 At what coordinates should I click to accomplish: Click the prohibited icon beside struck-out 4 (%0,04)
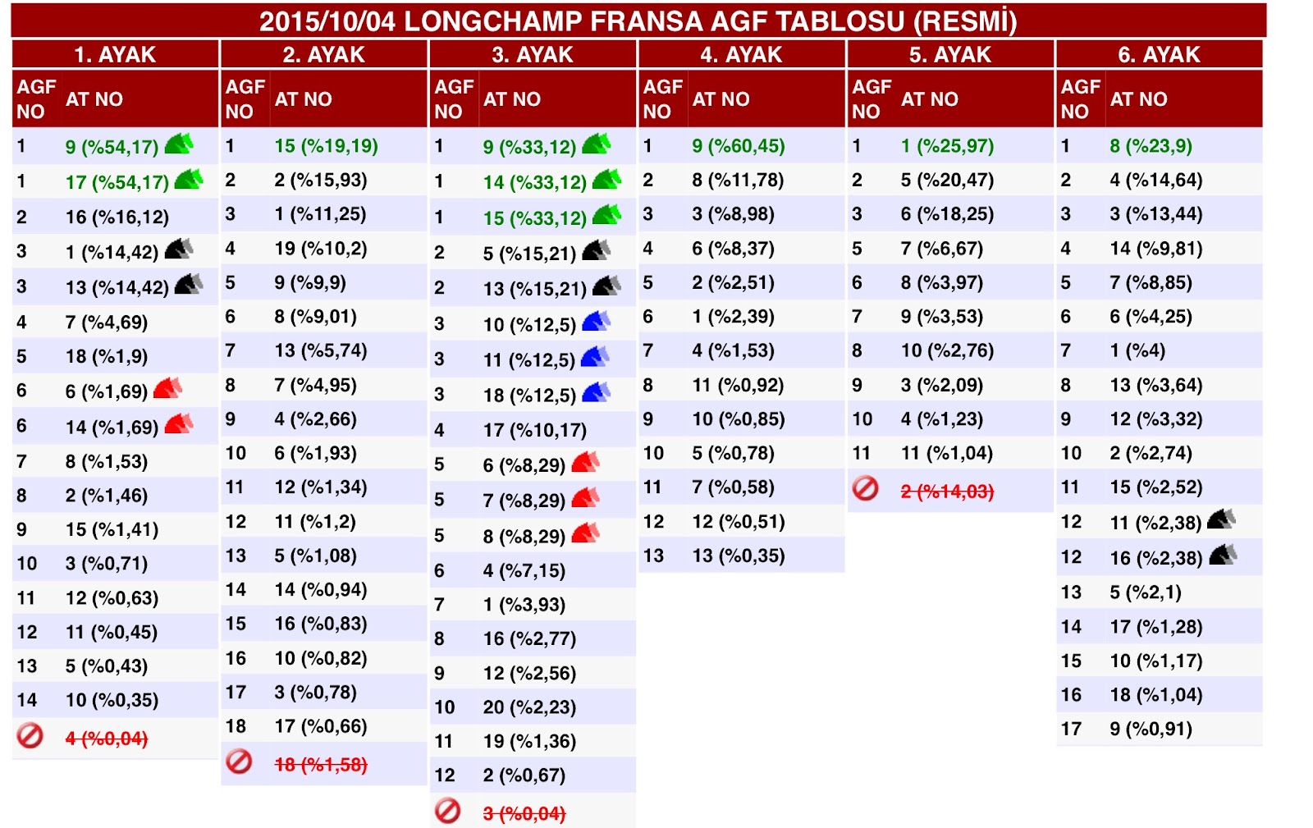[30, 735]
